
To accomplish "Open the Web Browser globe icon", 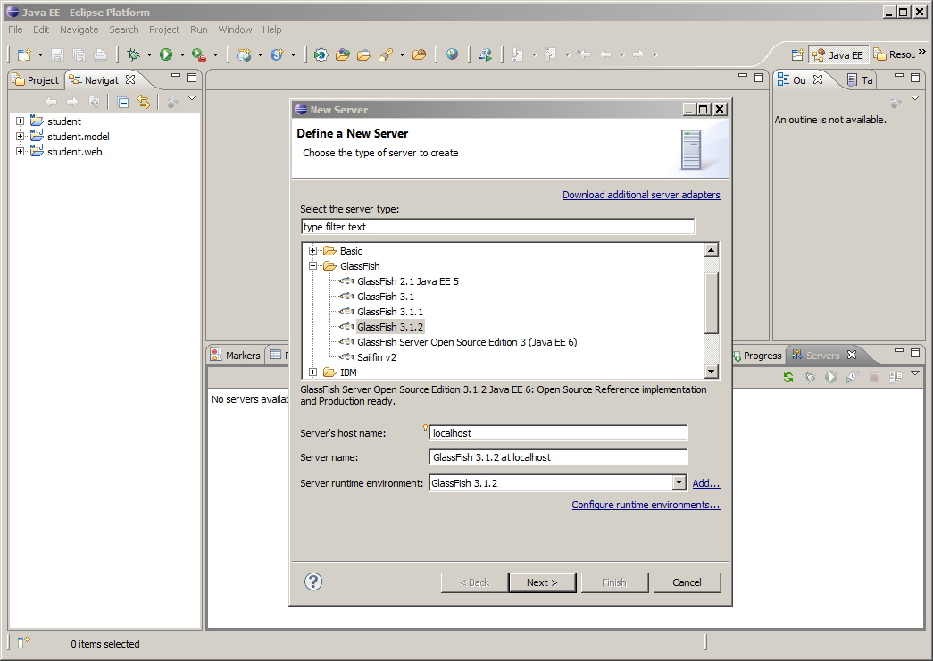I will (453, 54).
